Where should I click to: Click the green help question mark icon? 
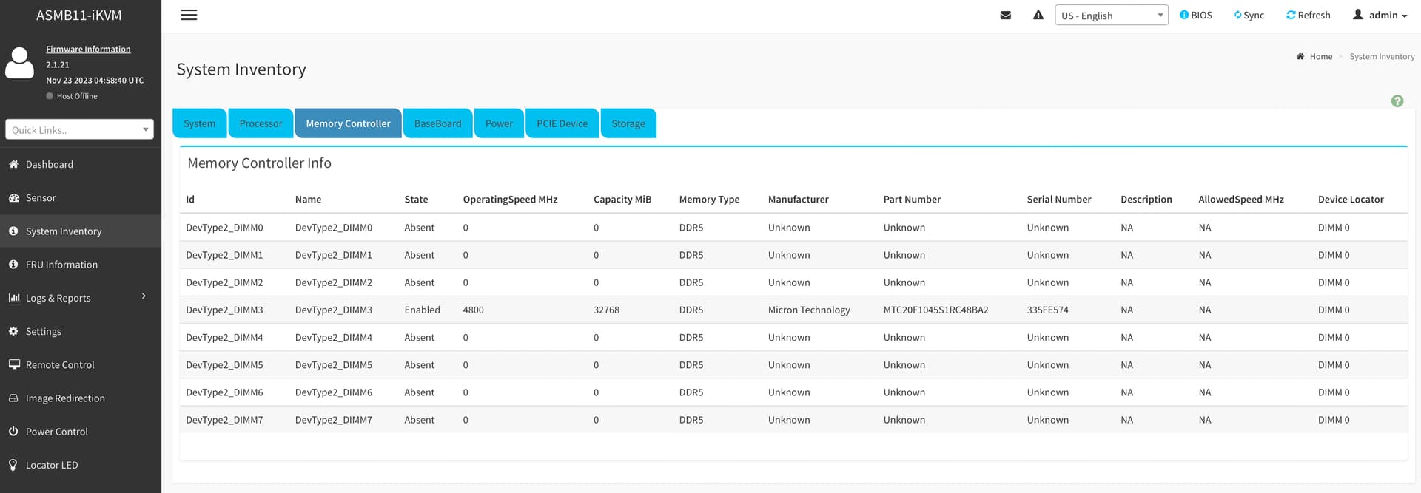pyautogui.click(x=1397, y=101)
